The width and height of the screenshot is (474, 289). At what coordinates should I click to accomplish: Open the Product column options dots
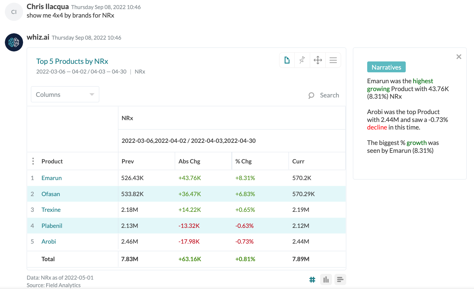[33, 161]
